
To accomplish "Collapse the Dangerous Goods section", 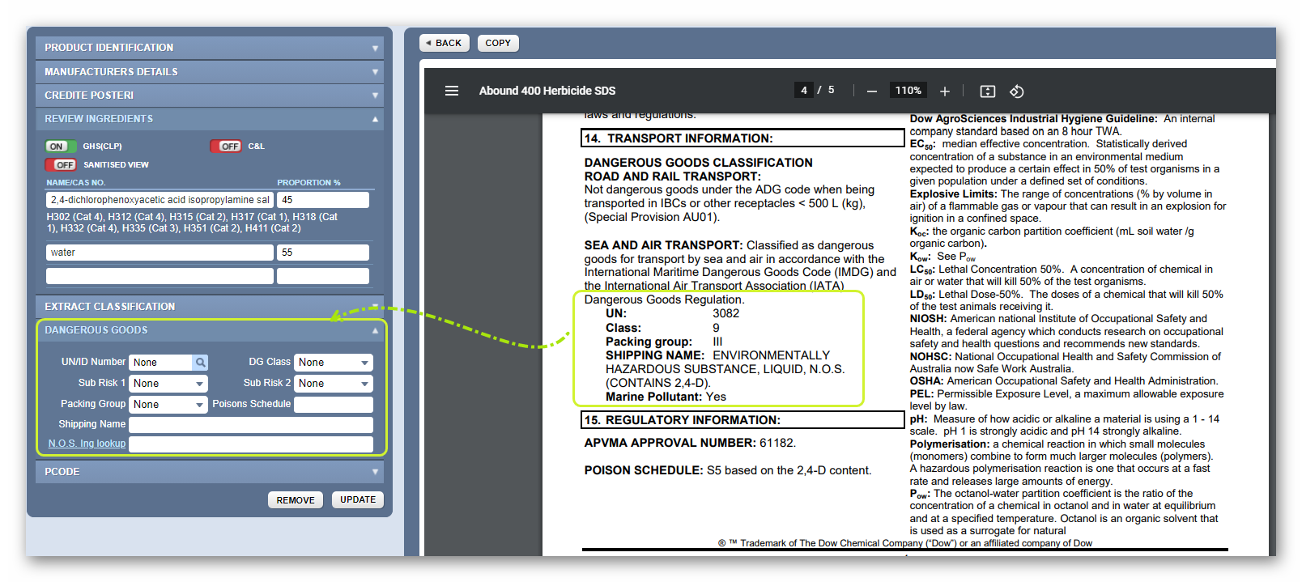I will click(211, 330).
